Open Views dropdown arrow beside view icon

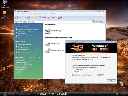pyautogui.click(x=61, y=18)
